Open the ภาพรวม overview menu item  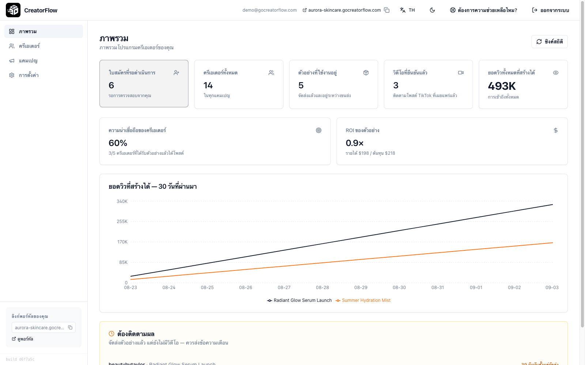[44, 31]
